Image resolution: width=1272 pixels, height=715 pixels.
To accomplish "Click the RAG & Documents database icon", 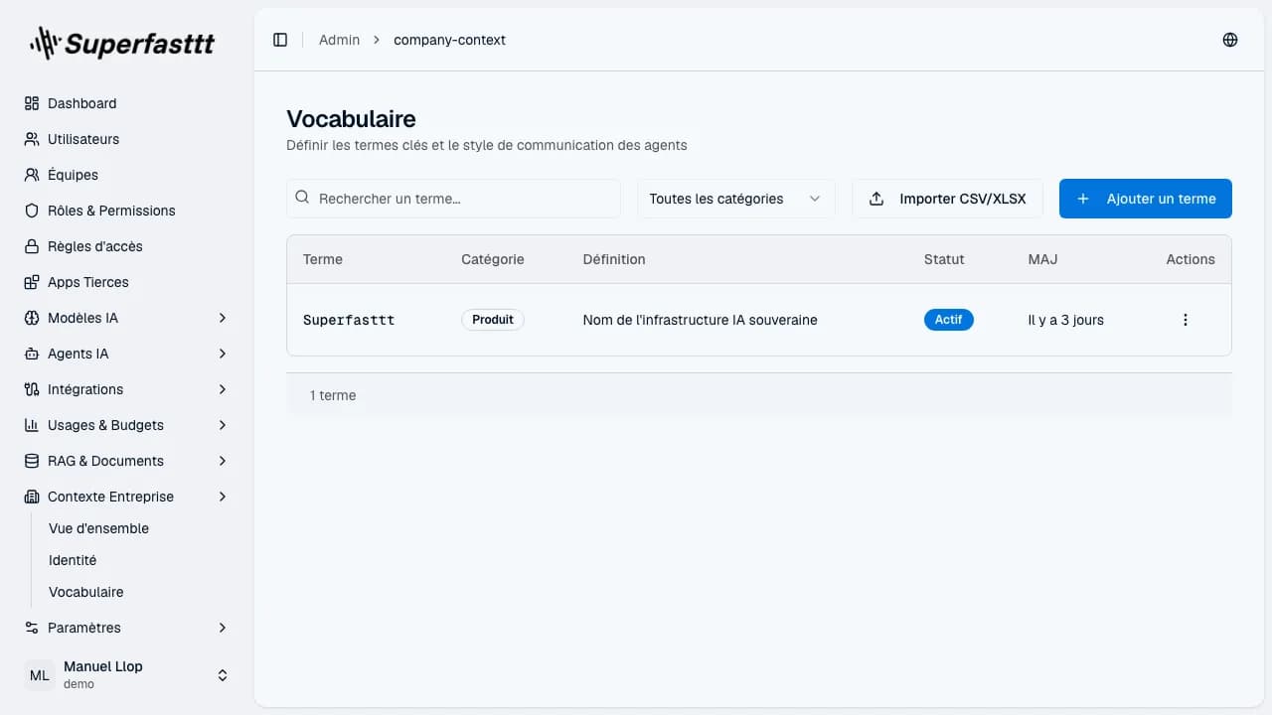I will click(x=32, y=461).
